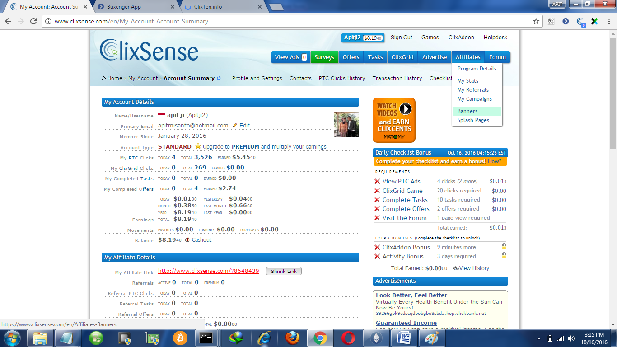Open Internet Explorer from the taskbar
This screenshot has width=617, height=347.
pyautogui.click(x=264, y=338)
